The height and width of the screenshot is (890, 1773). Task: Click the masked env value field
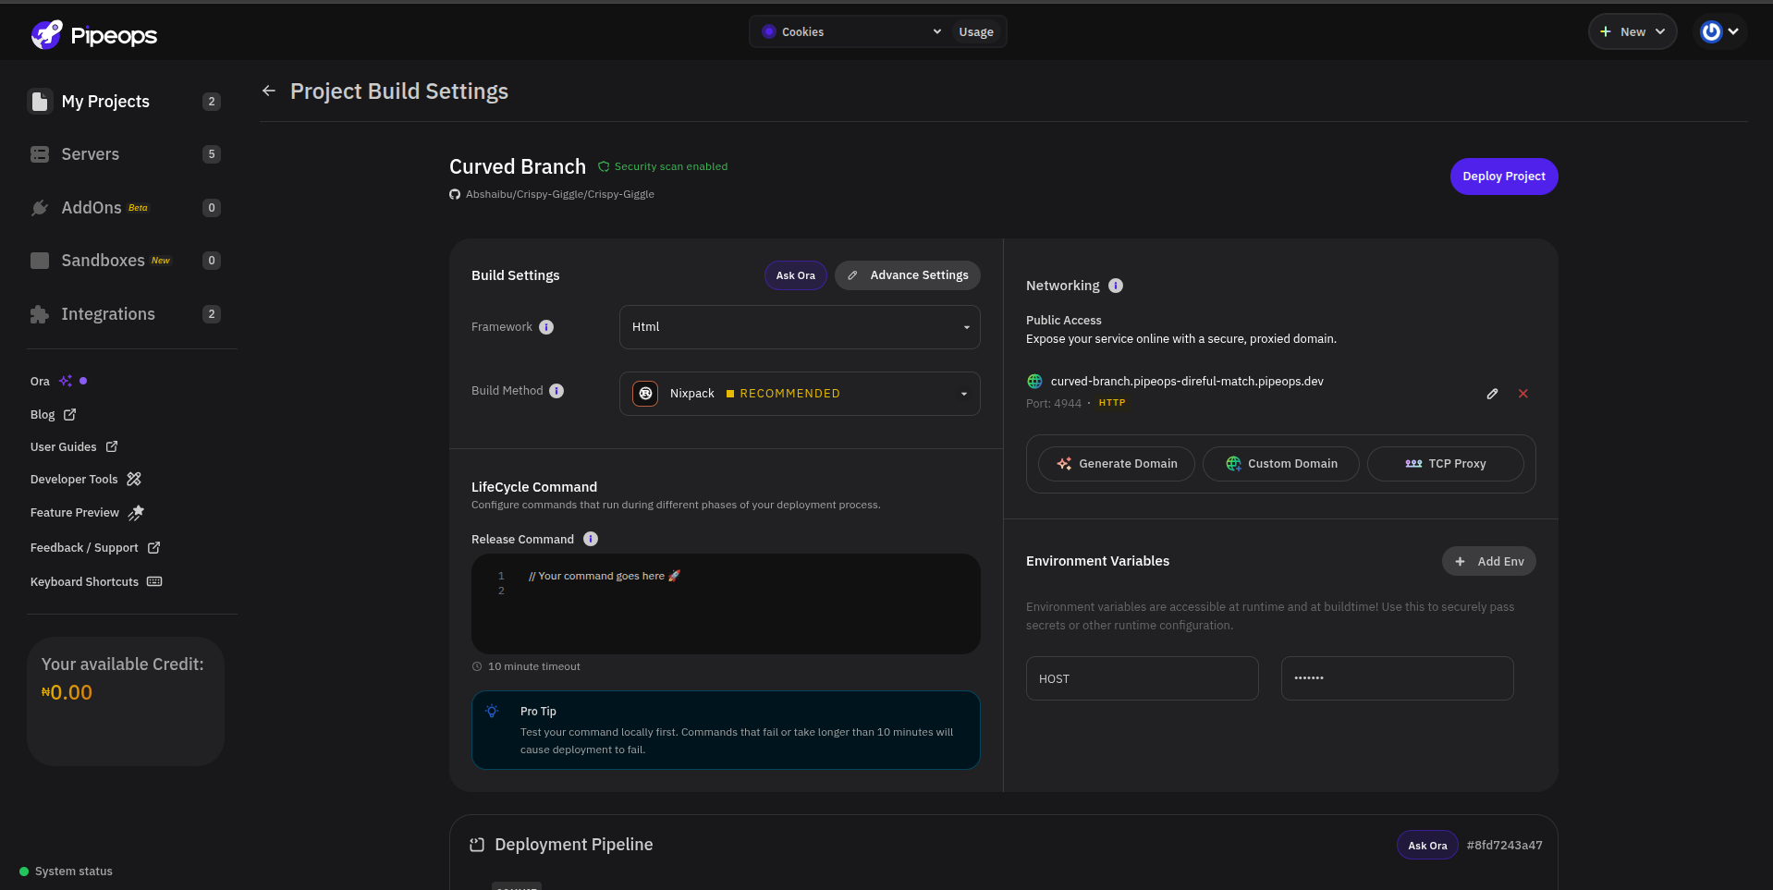point(1398,678)
